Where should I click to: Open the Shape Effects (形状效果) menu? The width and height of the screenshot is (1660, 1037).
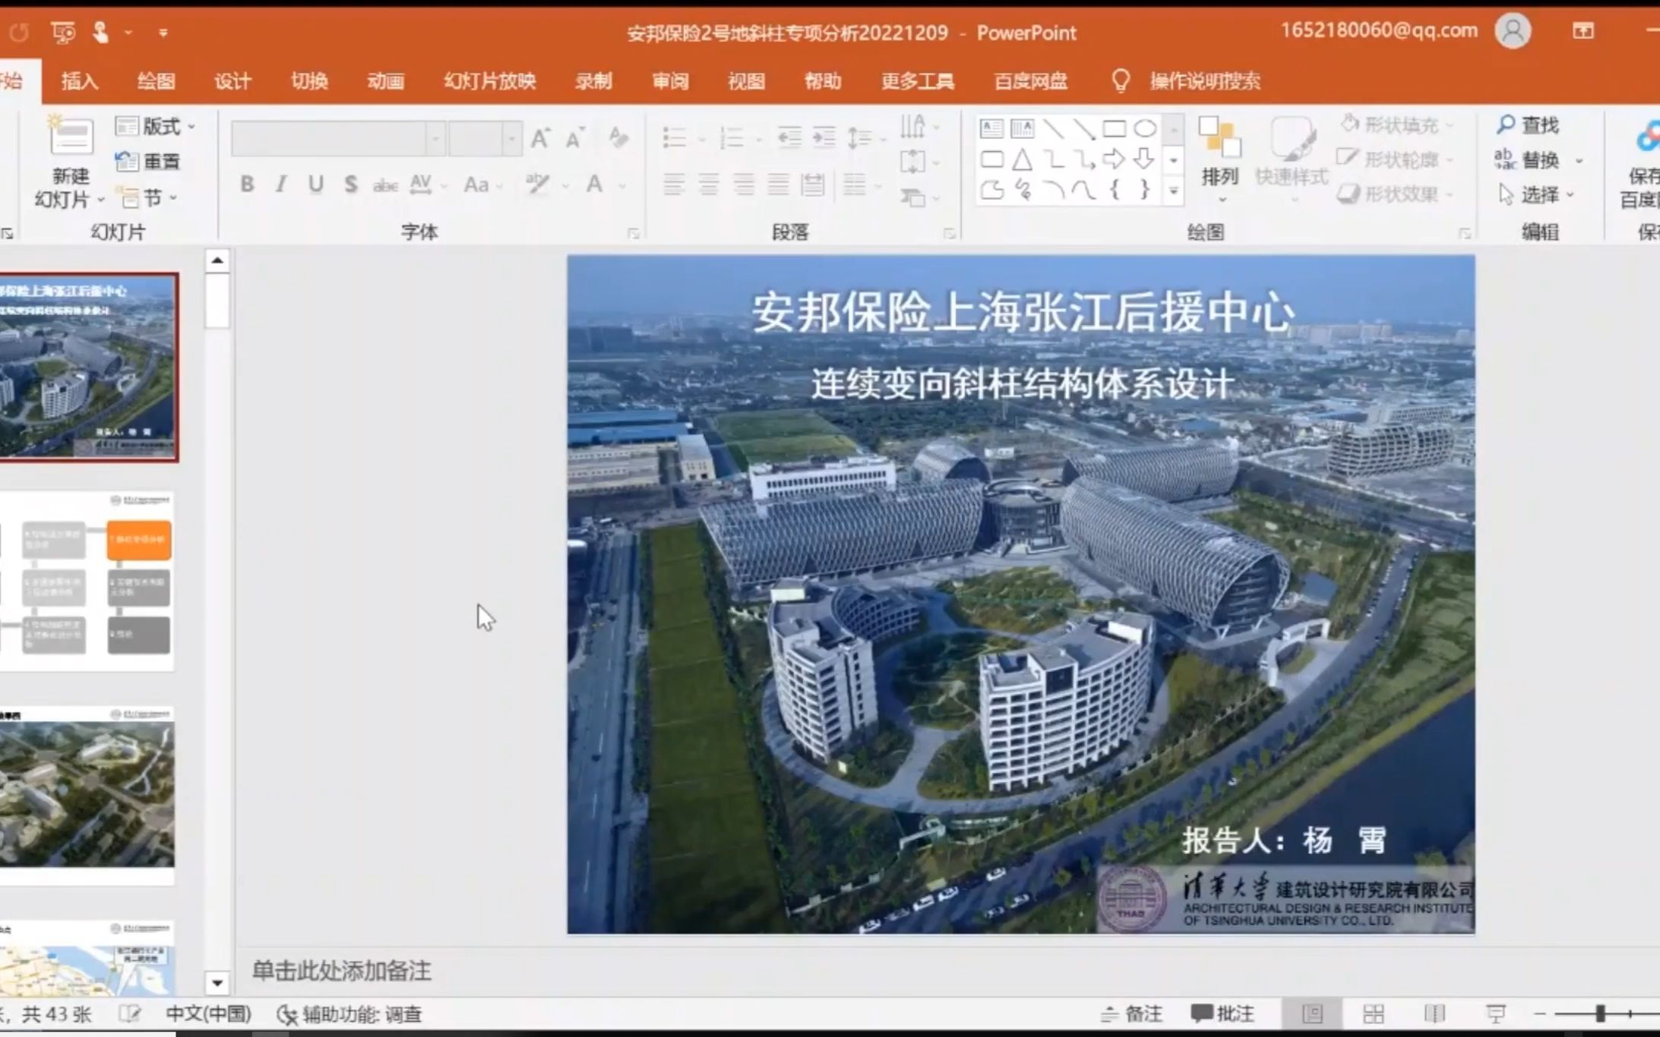pos(1395,194)
